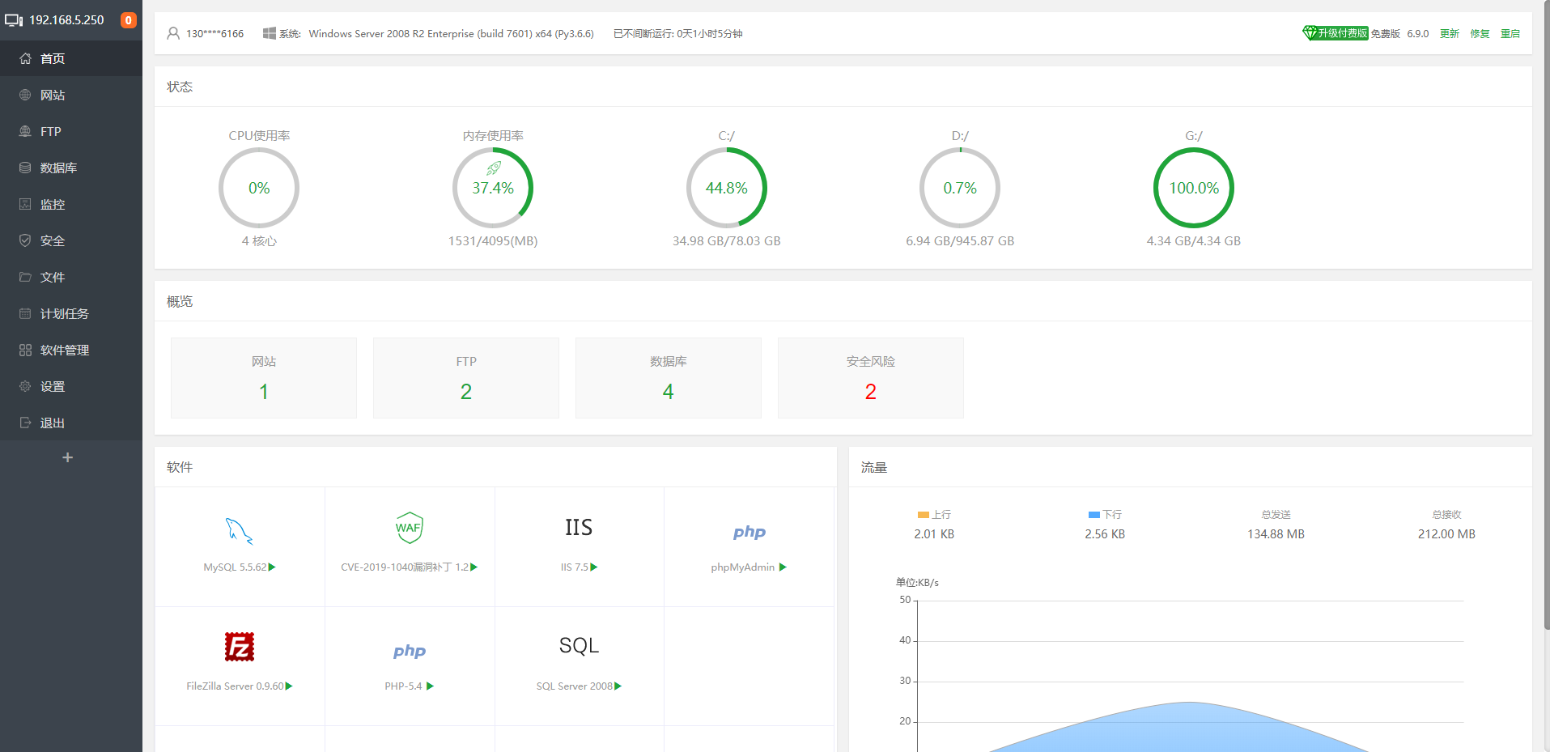Click the user account icon beside 130****6166
Image resolution: width=1550 pixels, height=752 pixels.
coord(173,33)
